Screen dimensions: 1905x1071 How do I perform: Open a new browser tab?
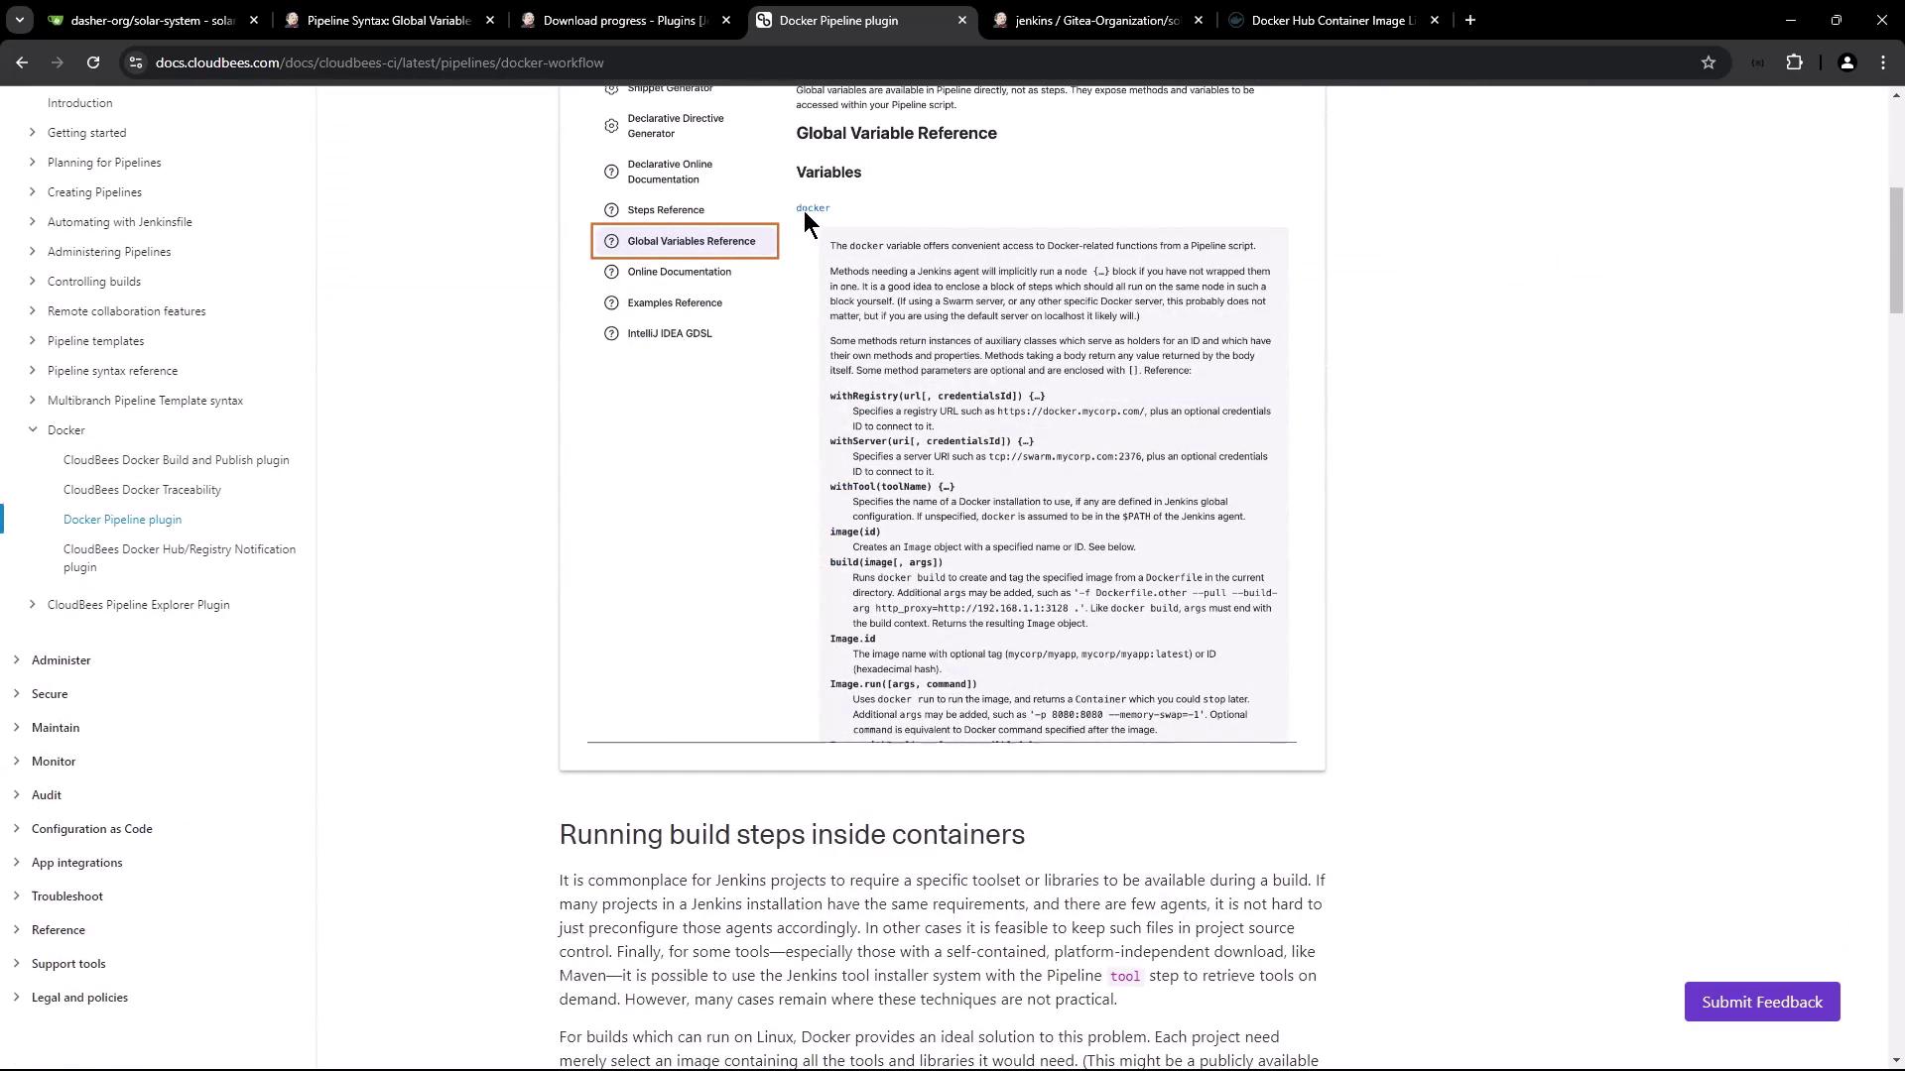[x=1470, y=20]
